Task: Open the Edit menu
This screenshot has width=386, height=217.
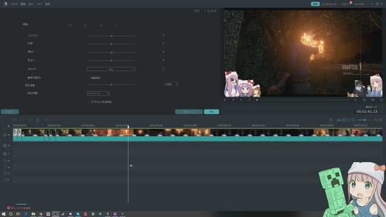Action: (23, 4)
